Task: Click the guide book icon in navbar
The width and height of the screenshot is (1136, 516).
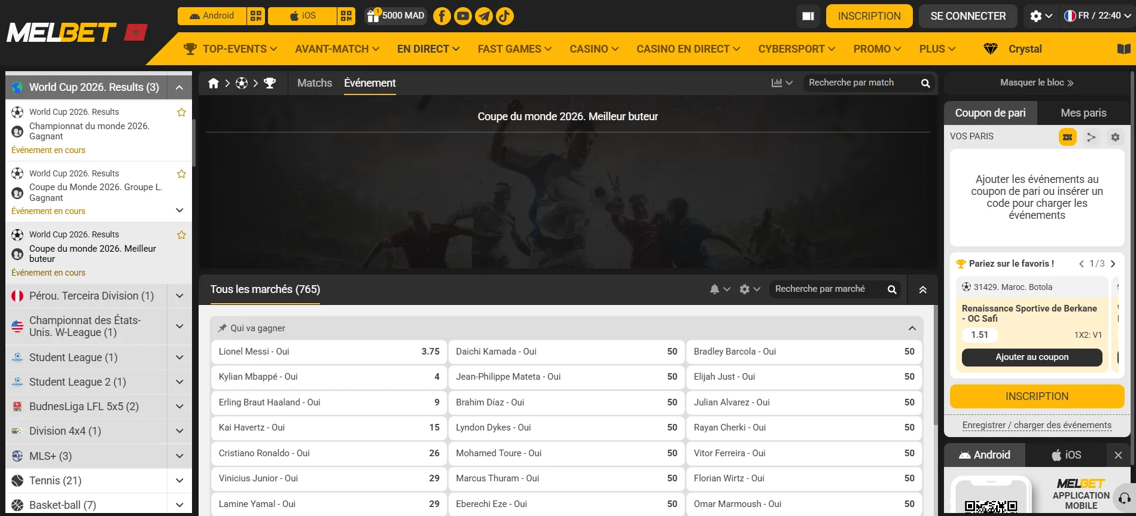Action: click(x=1124, y=49)
